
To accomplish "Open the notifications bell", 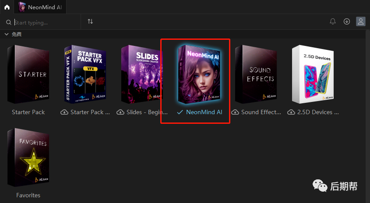I will pos(333,21).
